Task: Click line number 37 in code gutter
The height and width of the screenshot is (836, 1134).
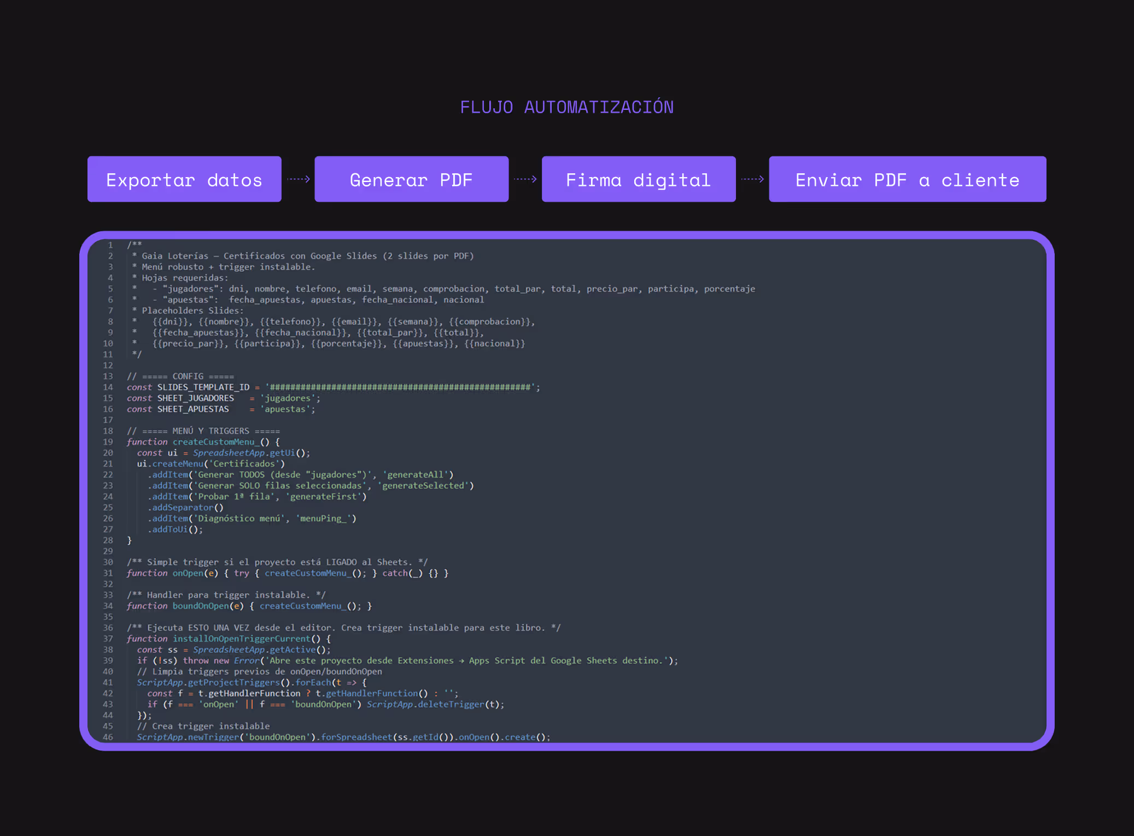Action: click(108, 639)
